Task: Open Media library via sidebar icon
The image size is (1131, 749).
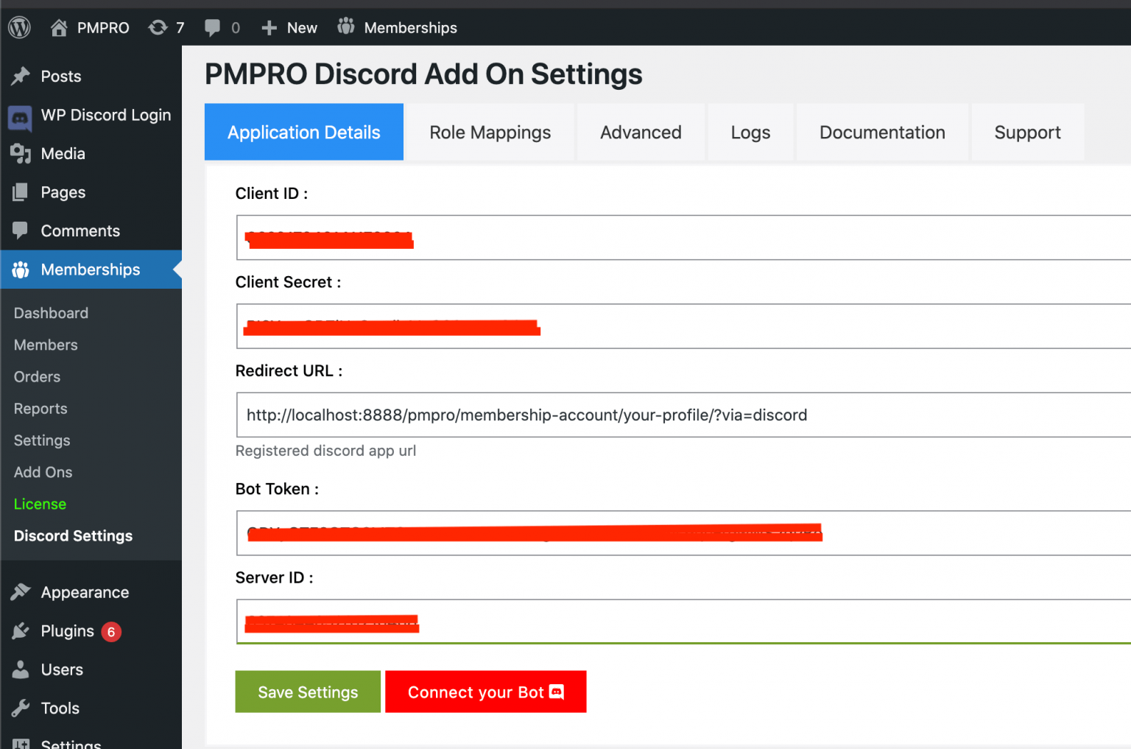Action: pyautogui.click(x=21, y=153)
